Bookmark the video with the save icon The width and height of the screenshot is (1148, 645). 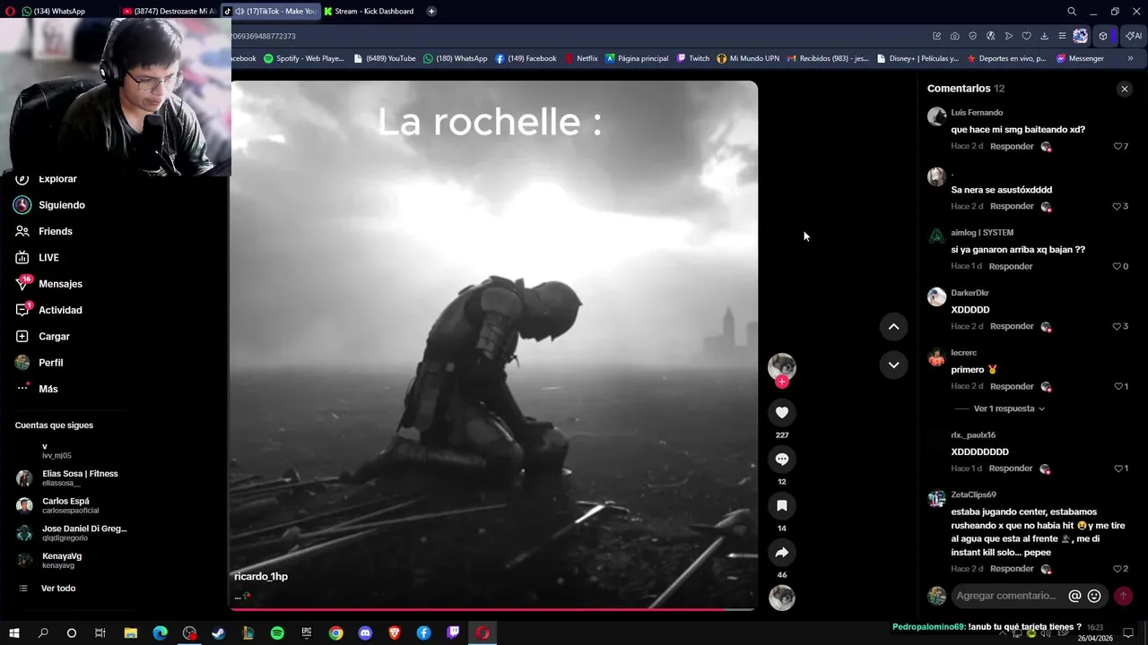(x=782, y=505)
